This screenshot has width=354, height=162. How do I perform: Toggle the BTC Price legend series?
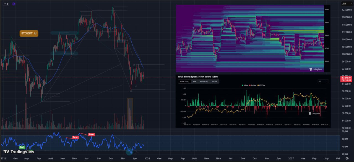click(x=261, y=85)
